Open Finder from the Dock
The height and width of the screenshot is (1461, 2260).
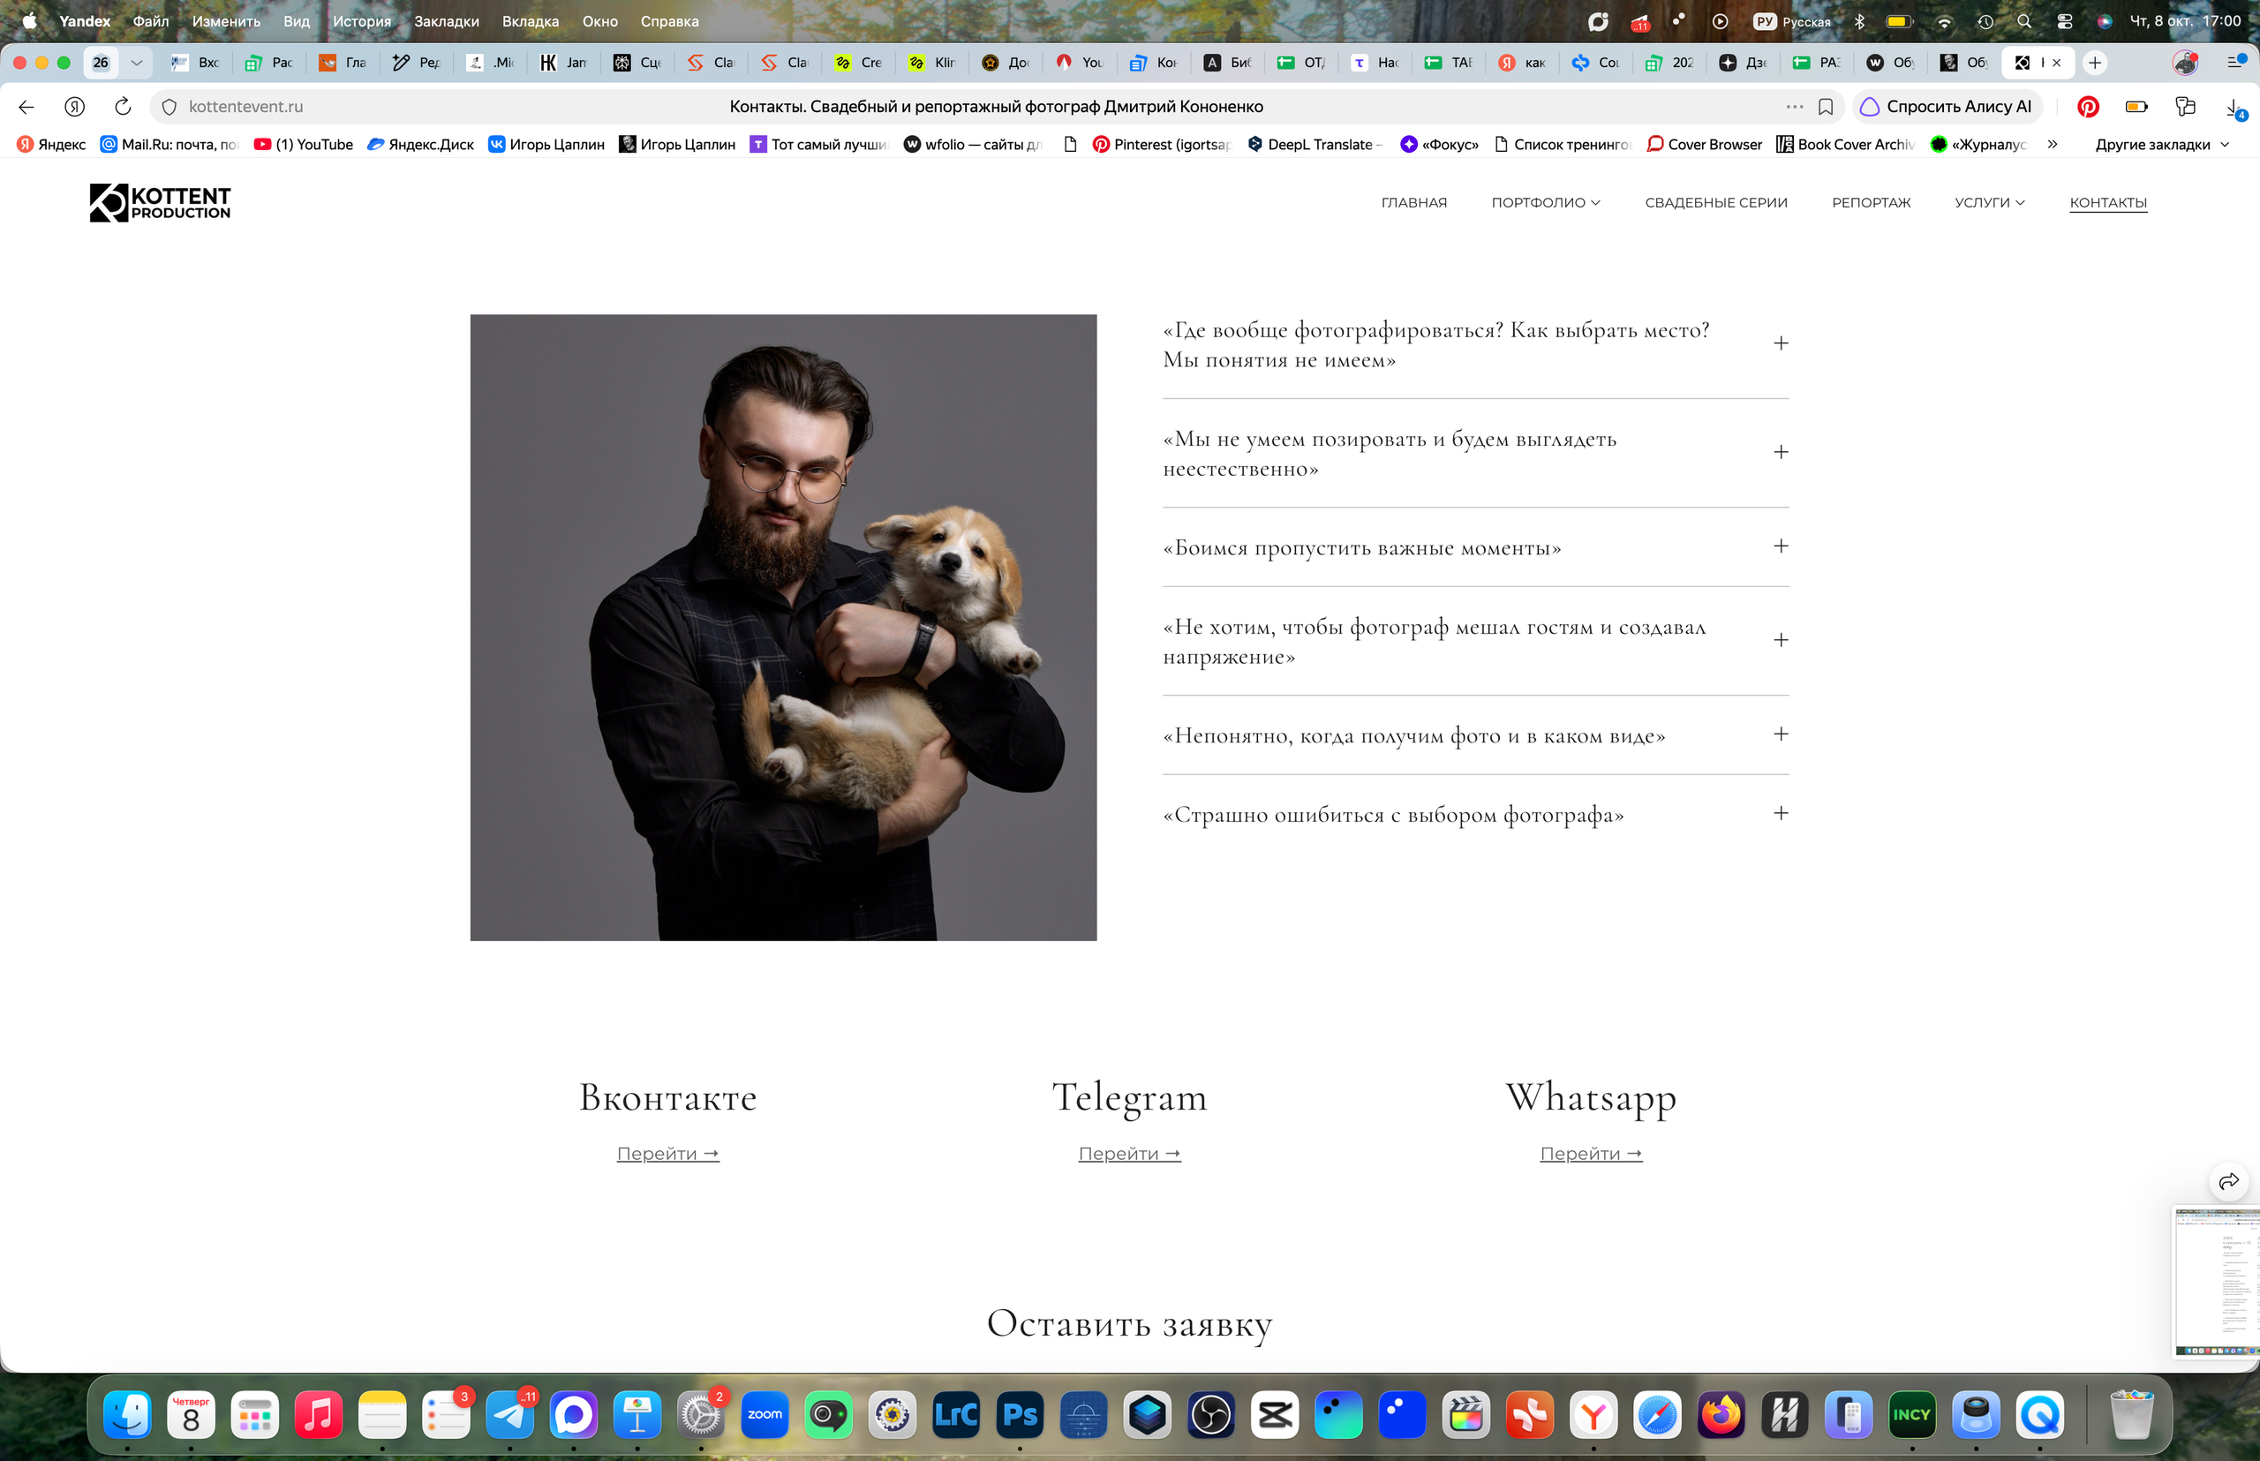(127, 1414)
